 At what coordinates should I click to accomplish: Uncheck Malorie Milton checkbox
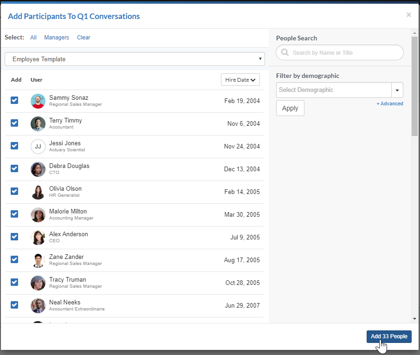tap(14, 214)
